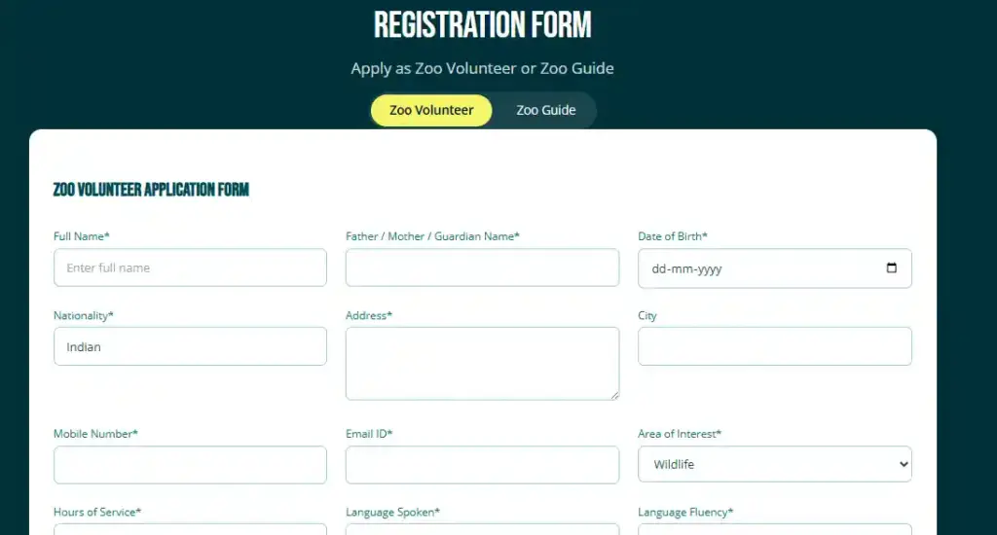Click the Mobile Number input box
Viewport: 997px width, 535px height.
[190, 465]
